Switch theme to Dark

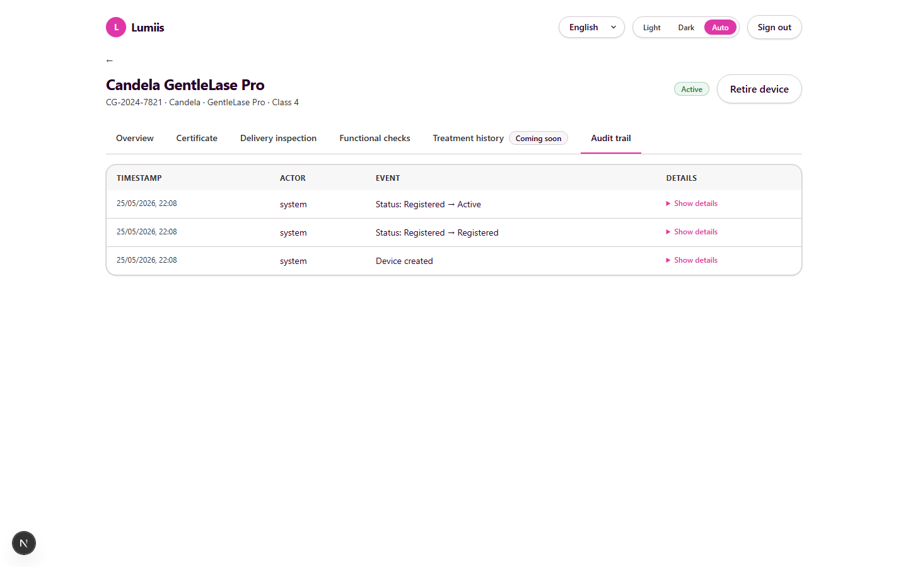point(686,28)
